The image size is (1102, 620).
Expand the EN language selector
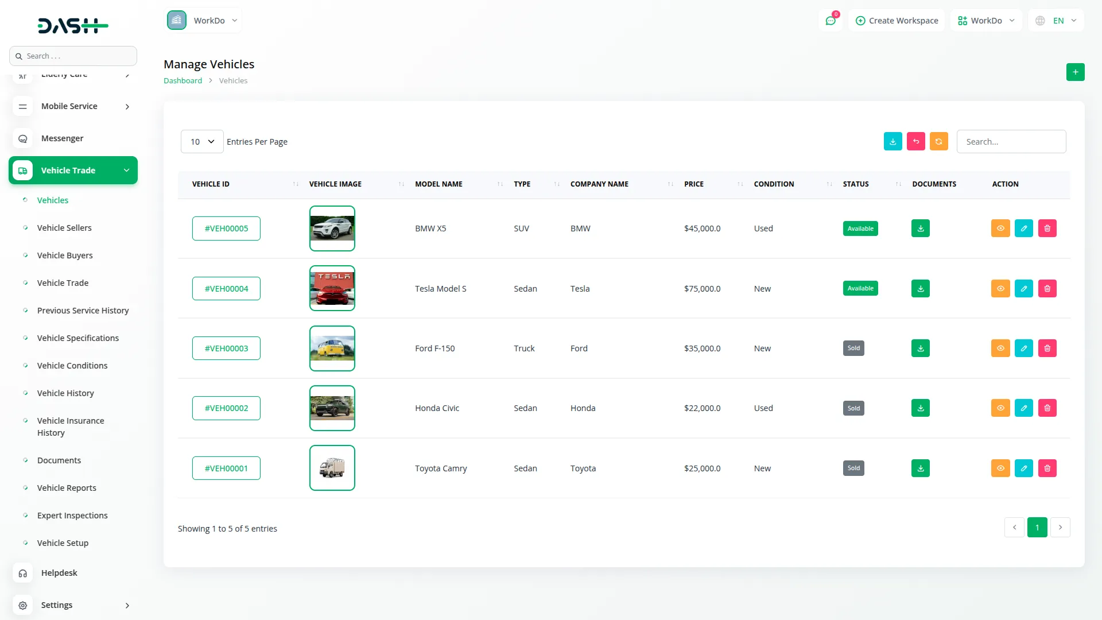tap(1056, 20)
